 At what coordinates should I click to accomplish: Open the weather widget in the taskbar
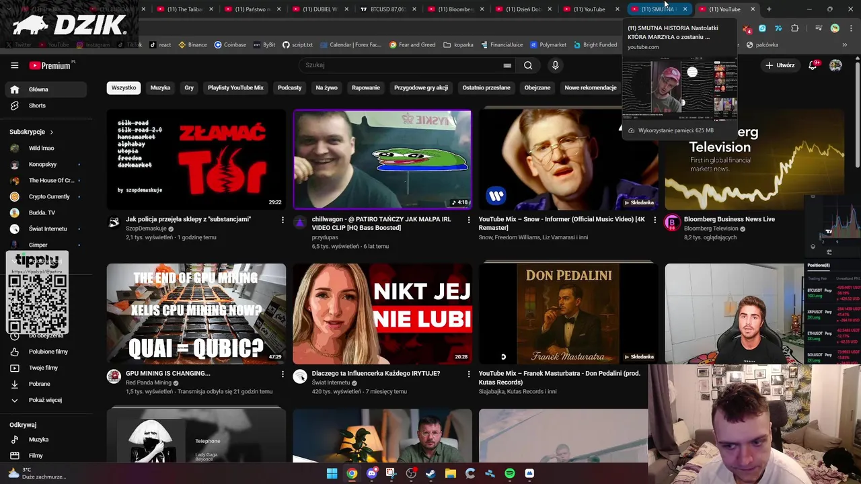point(37,473)
